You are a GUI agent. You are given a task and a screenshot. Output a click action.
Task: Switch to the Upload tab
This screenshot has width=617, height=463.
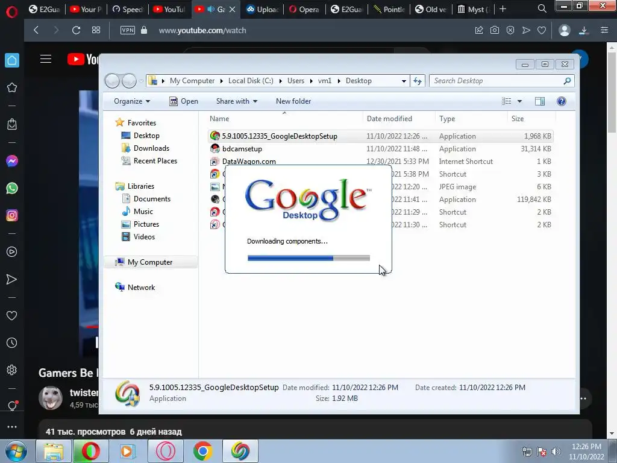click(263, 9)
